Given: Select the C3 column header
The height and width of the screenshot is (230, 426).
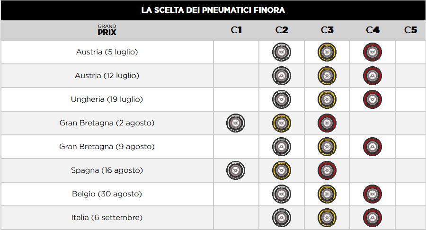Looking at the screenshot, I should coord(327,30).
